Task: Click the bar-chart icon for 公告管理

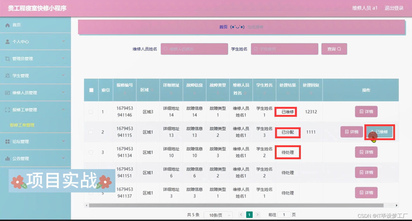Action: [8, 158]
